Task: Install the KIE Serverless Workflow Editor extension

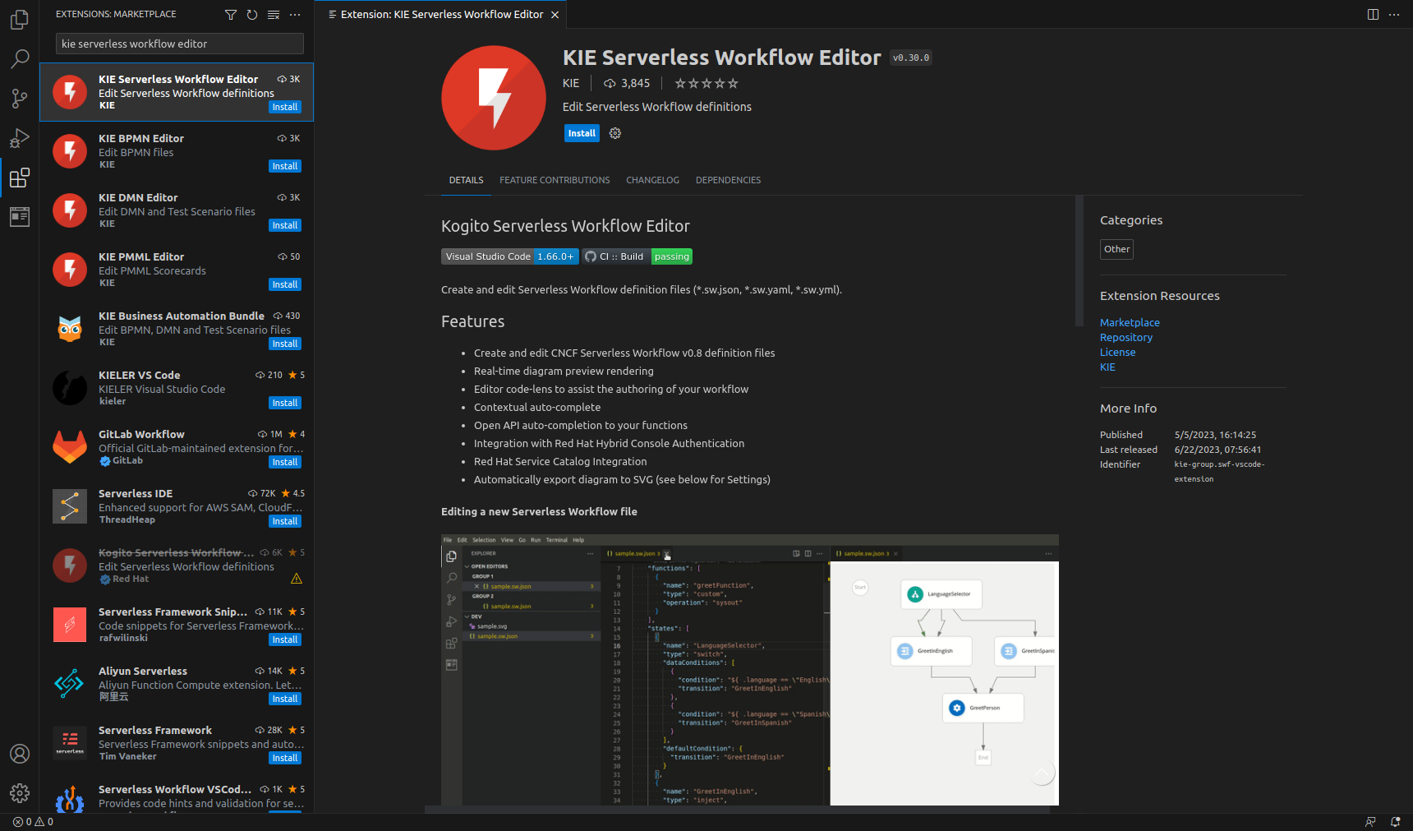Action: (581, 132)
